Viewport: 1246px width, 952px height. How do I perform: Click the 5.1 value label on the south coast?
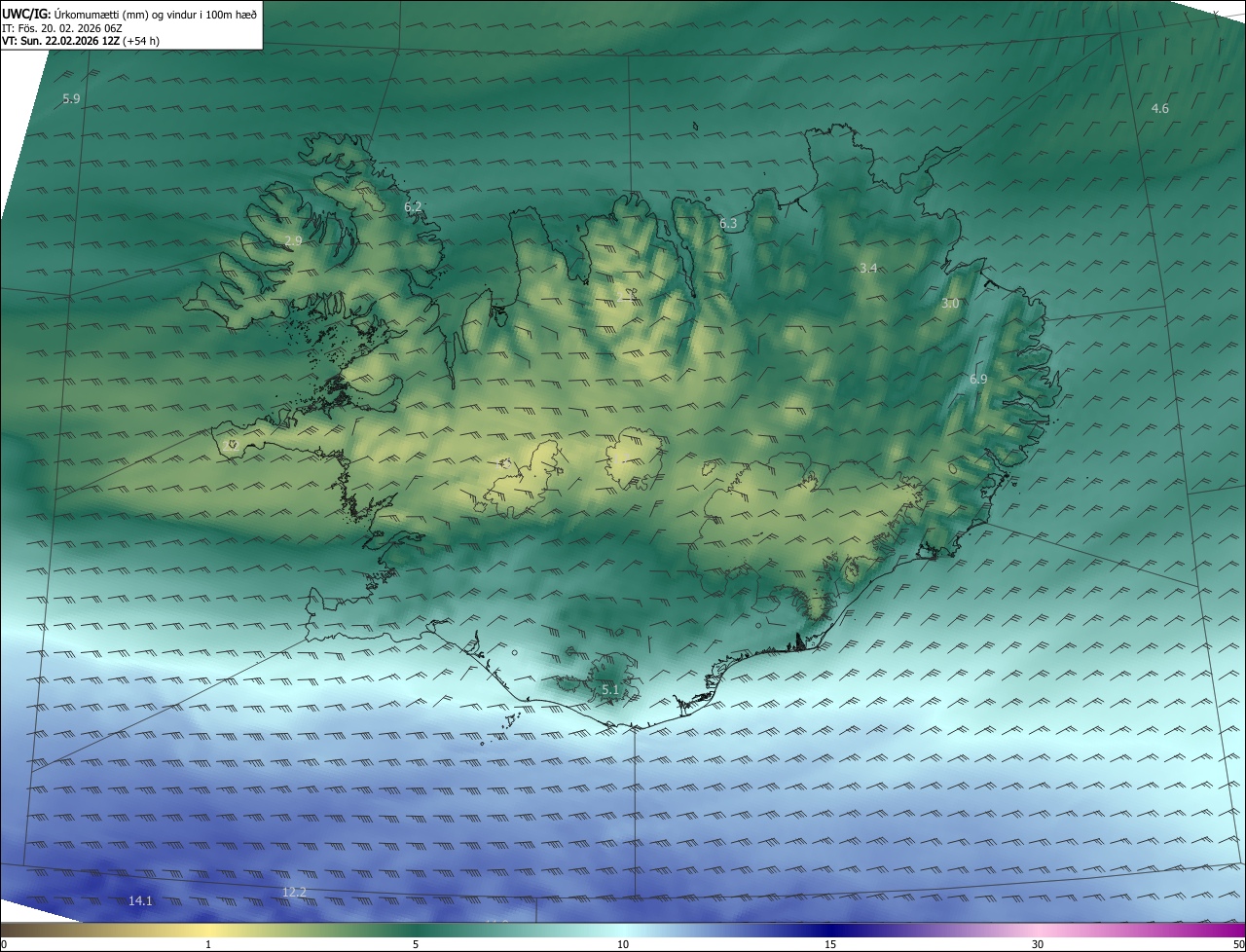(610, 690)
